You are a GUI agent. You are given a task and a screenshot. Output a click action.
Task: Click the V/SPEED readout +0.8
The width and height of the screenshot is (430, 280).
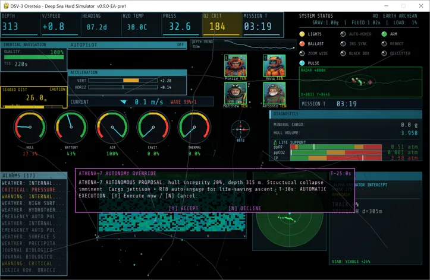tap(53, 27)
